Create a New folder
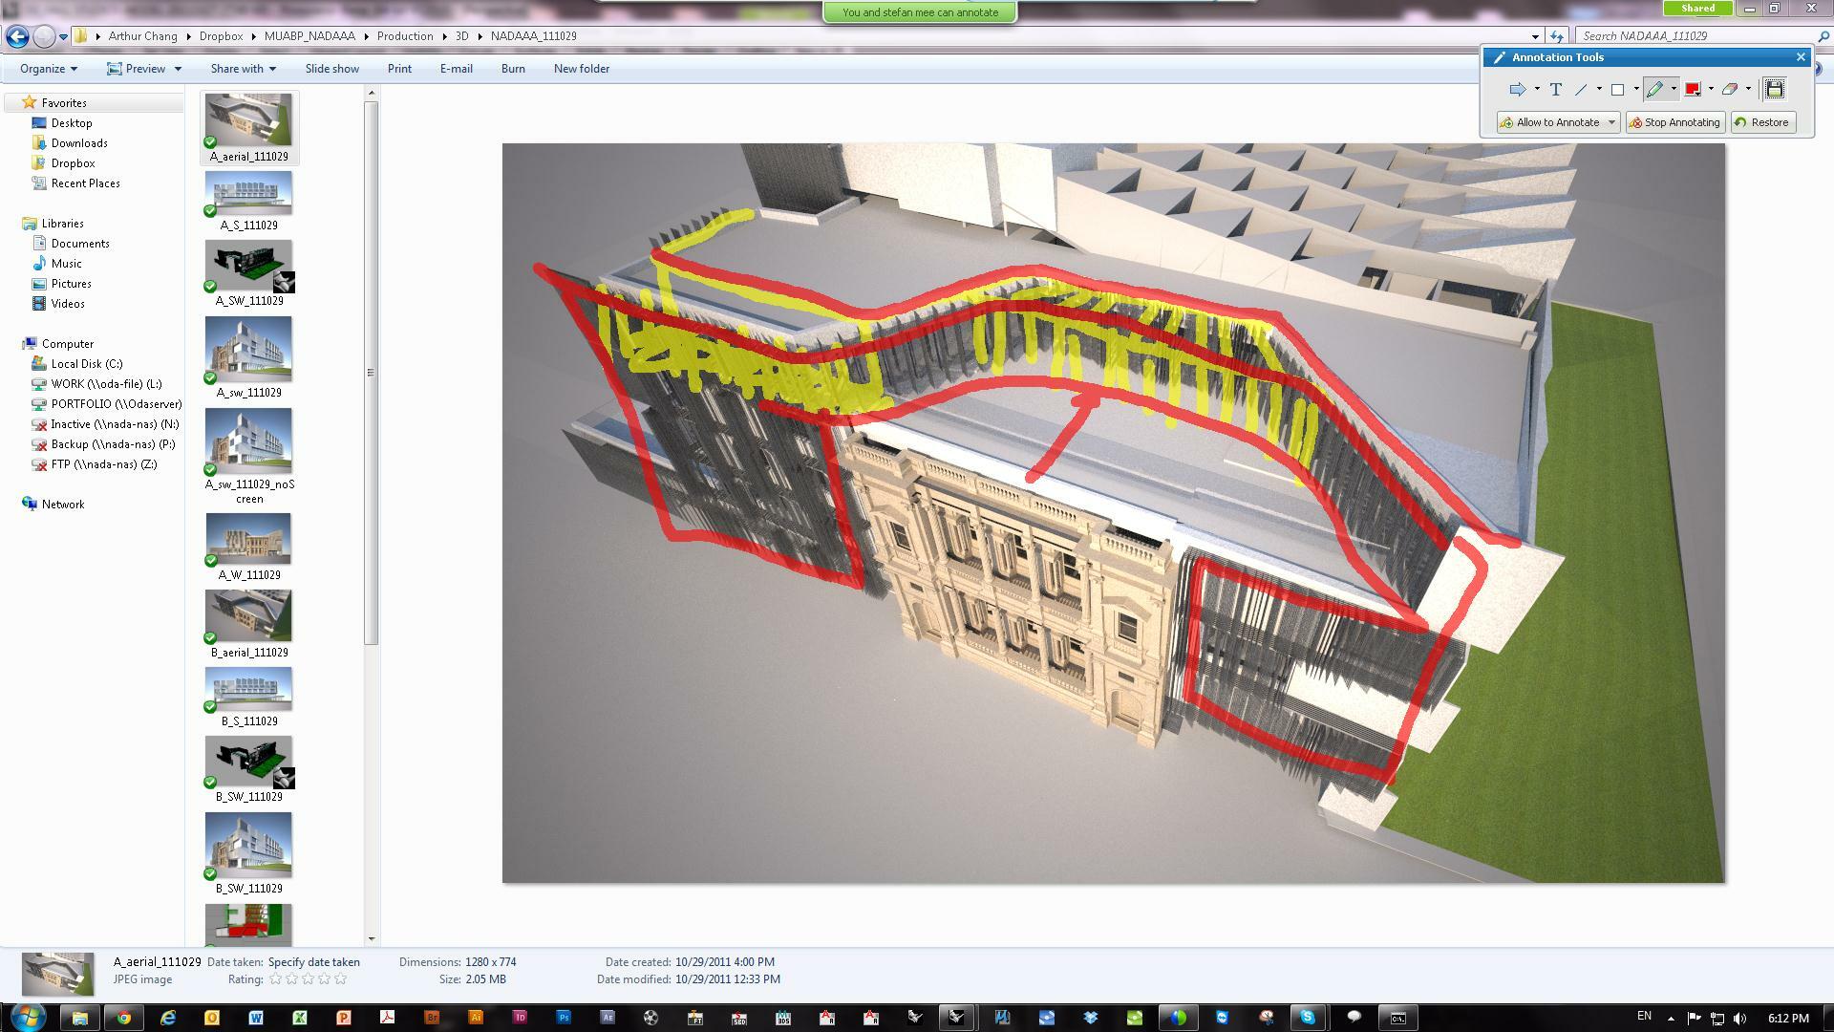 582,69
